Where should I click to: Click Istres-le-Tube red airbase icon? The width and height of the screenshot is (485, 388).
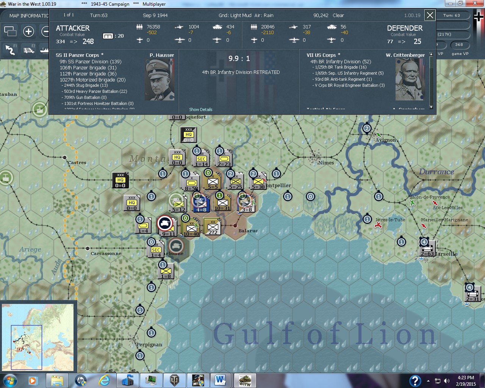[378, 225]
